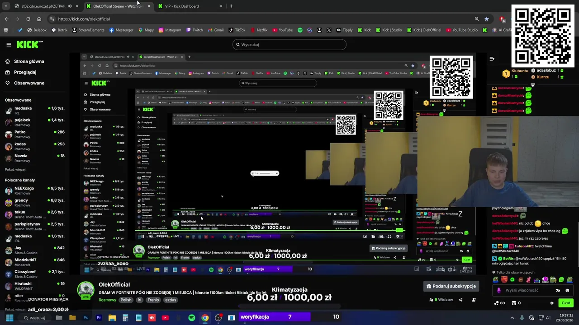The height and width of the screenshot is (325, 579).
Task: Open the Botrix bookmark
Action: coord(59,30)
